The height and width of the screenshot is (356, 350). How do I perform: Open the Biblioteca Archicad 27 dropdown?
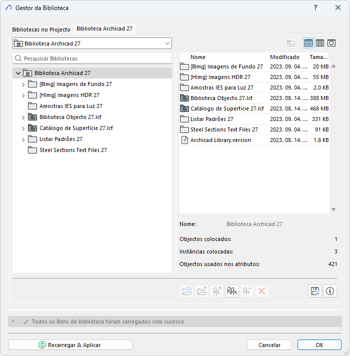click(x=92, y=43)
